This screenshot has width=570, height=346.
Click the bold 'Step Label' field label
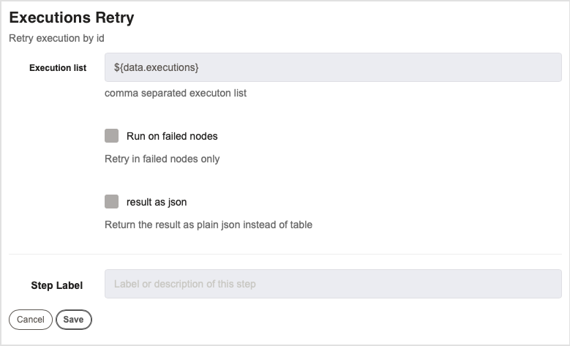point(57,285)
